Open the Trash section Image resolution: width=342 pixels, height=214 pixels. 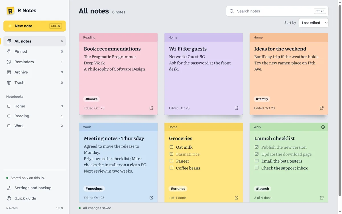coord(34,82)
